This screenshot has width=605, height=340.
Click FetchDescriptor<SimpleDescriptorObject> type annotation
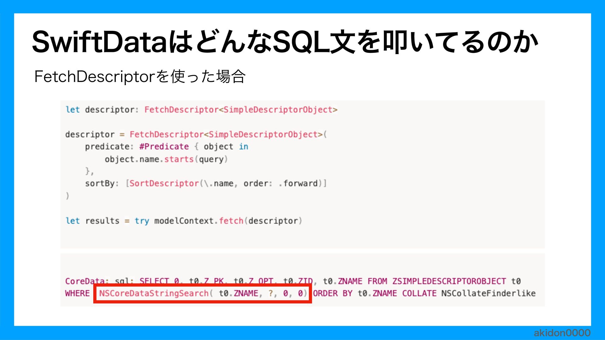pos(241,110)
